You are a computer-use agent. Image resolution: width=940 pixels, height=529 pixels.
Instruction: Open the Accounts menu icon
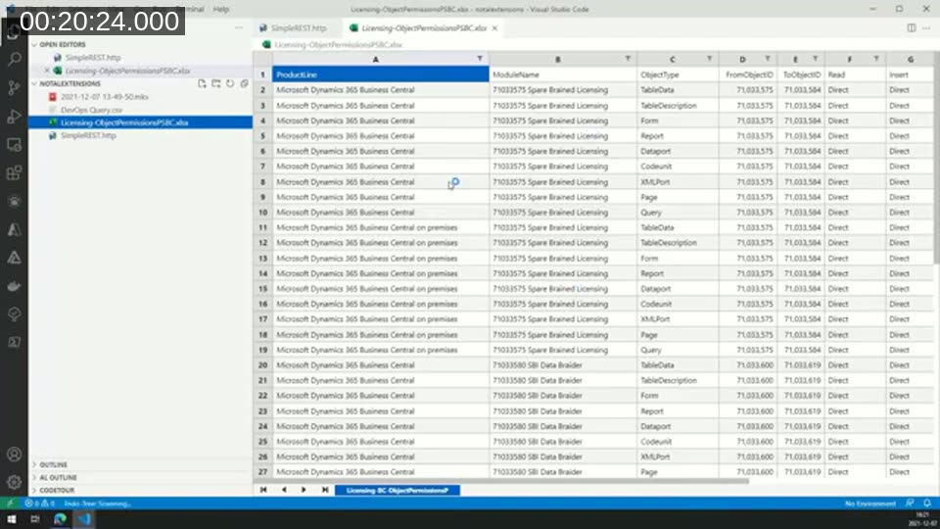[15, 455]
